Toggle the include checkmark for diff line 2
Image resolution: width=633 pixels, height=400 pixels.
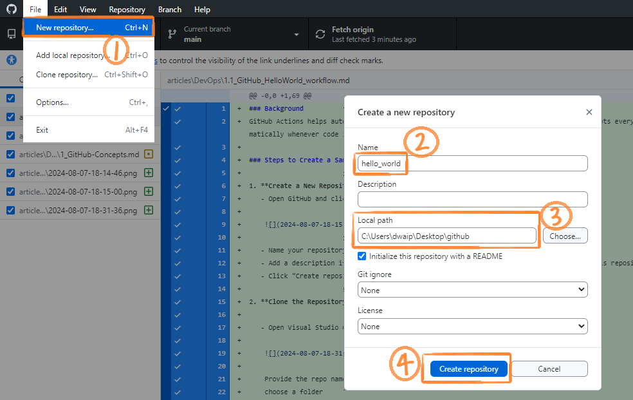tap(177, 122)
